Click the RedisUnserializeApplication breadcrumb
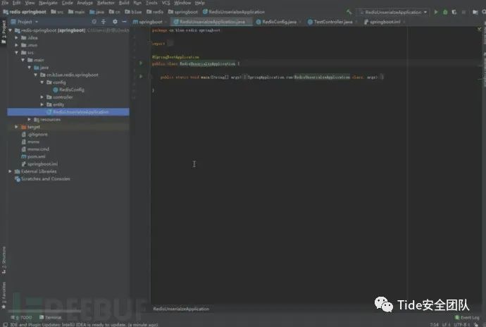The width and height of the screenshot is (486, 327). pyautogui.click(x=234, y=12)
